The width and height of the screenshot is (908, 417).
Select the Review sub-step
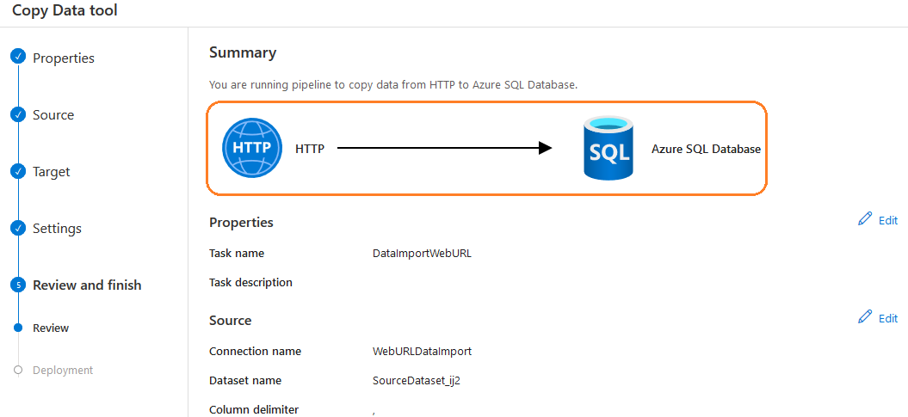point(51,328)
